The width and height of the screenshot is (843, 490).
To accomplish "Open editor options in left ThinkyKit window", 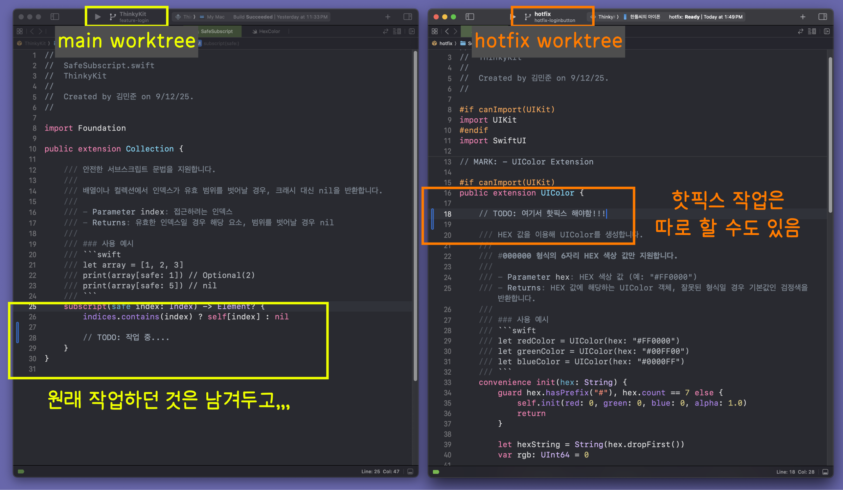I will coord(397,31).
